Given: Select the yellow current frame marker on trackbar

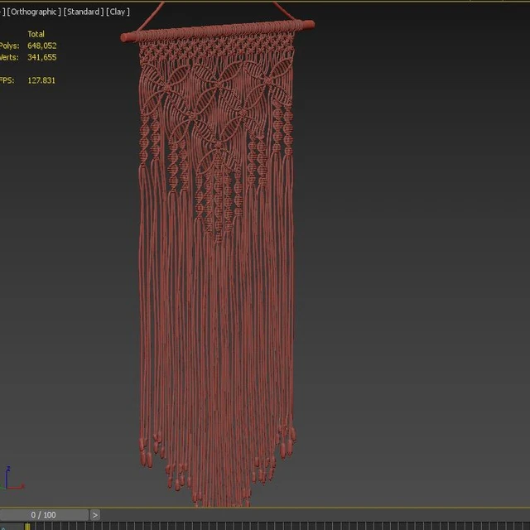Looking at the screenshot, I should 27,527.
